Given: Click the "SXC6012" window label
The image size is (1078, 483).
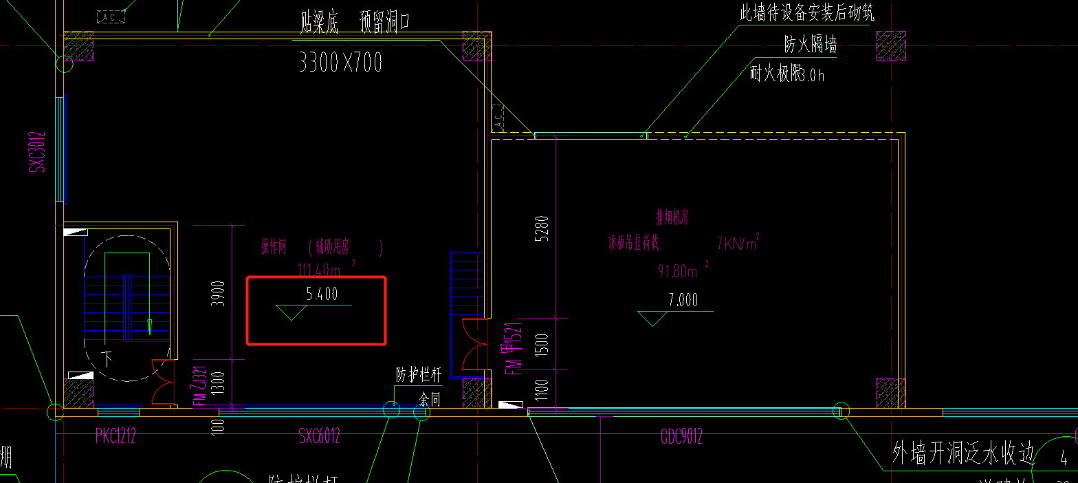Looking at the screenshot, I should [x=318, y=436].
